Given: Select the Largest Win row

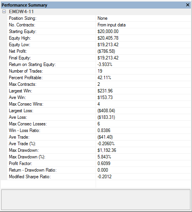Looking at the screenshot, I should click(99, 91).
